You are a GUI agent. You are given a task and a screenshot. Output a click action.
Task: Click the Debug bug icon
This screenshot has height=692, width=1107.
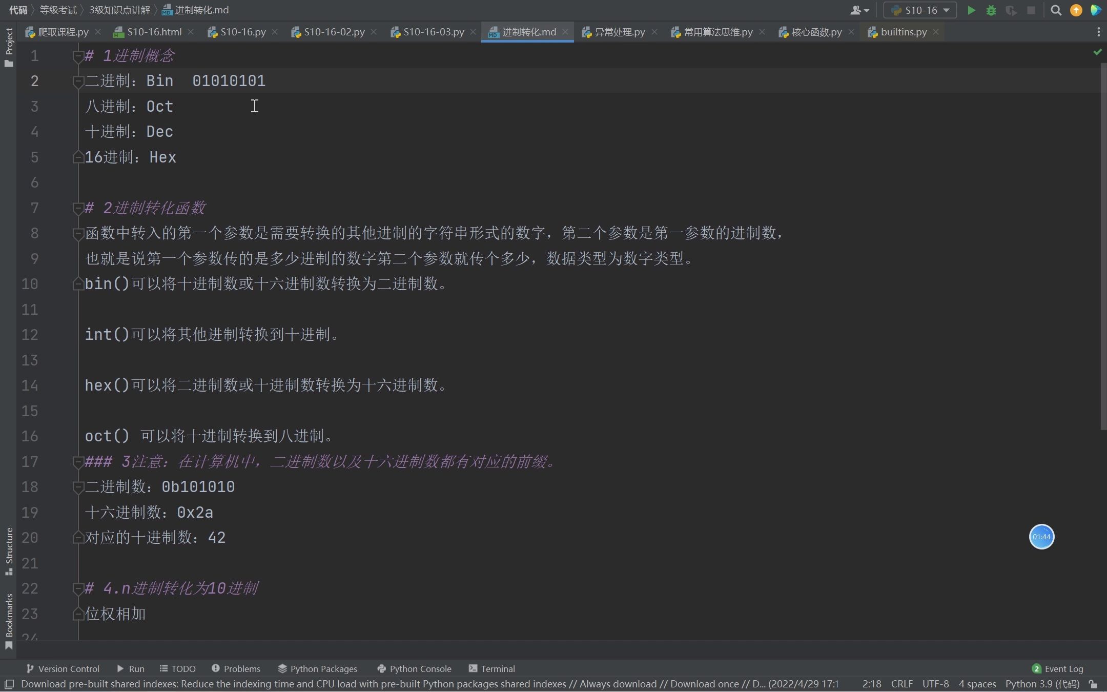[991, 10]
